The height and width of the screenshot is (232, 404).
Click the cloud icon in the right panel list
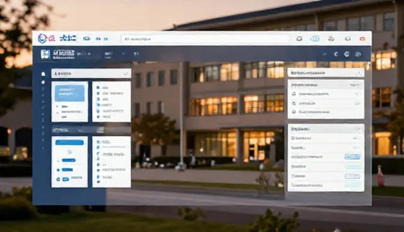click(294, 94)
